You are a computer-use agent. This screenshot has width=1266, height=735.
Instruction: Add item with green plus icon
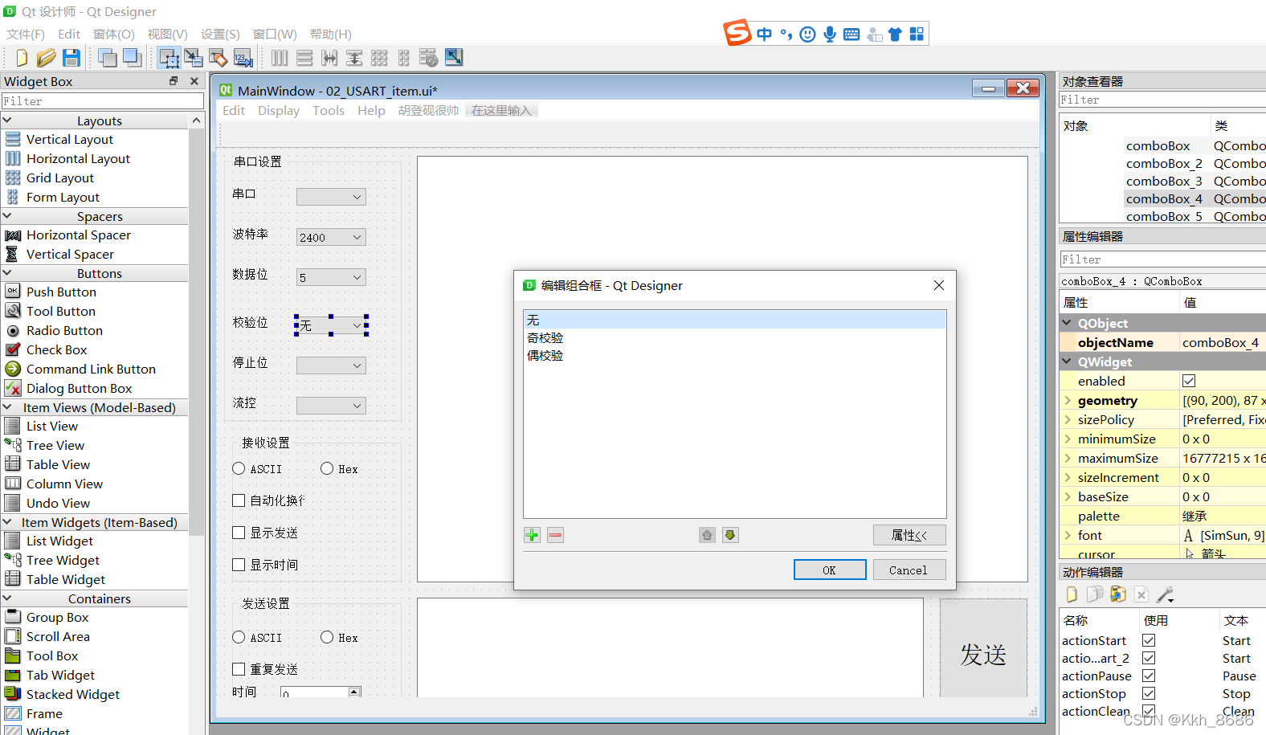[x=532, y=535]
